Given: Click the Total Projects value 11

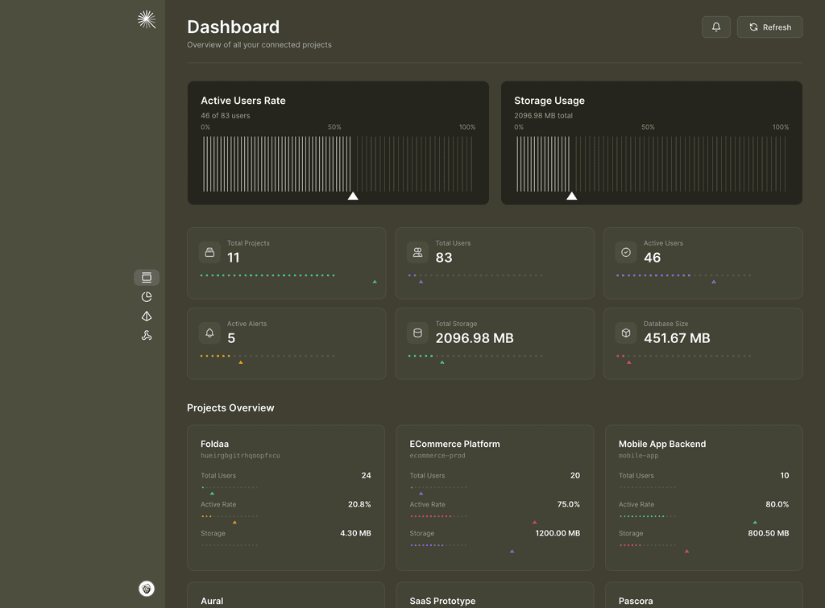Looking at the screenshot, I should pyautogui.click(x=233, y=258).
